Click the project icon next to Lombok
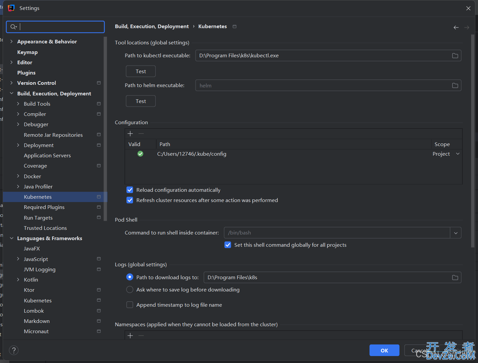The width and height of the screenshot is (478, 363). pos(99,311)
